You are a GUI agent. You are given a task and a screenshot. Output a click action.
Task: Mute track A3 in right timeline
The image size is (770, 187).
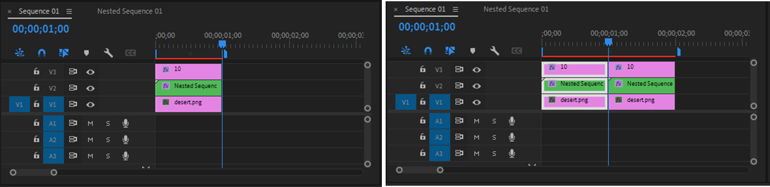476,153
